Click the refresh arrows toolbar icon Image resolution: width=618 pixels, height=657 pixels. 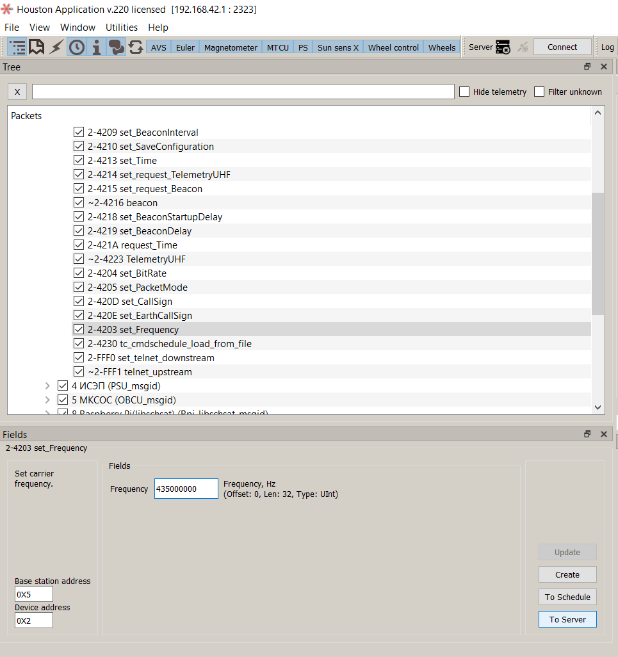[136, 47]
